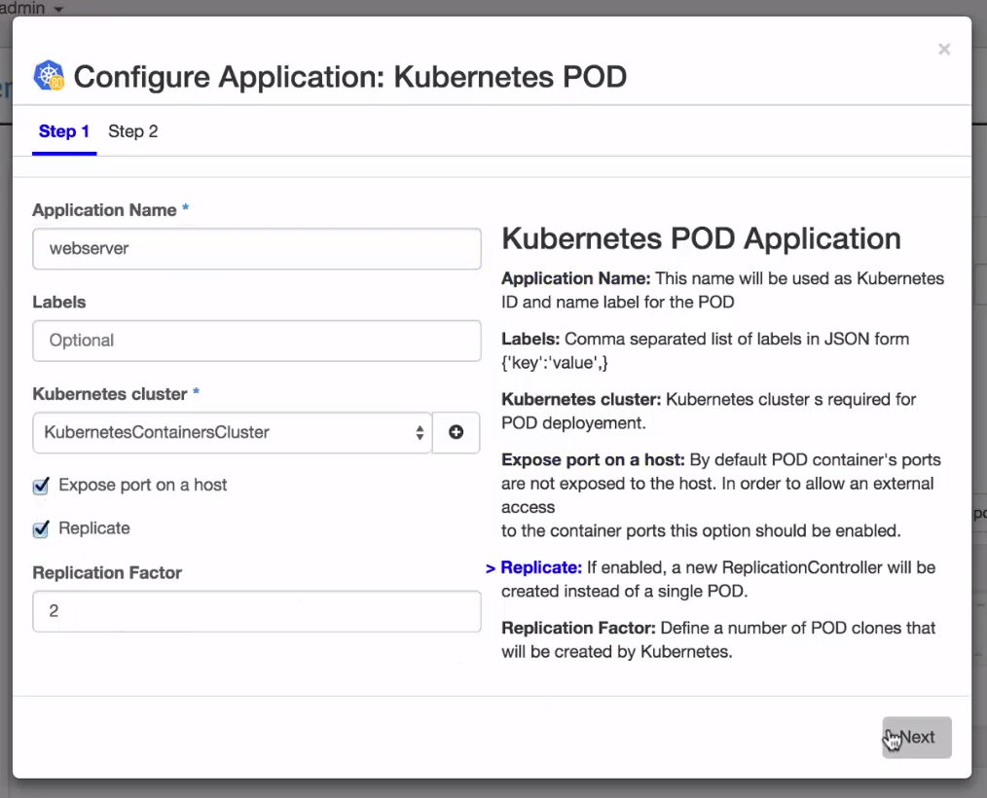This screenshot has width=987, height=798.
Task: Click the Replication Factor field label
Action: click(x=107, y=573)
